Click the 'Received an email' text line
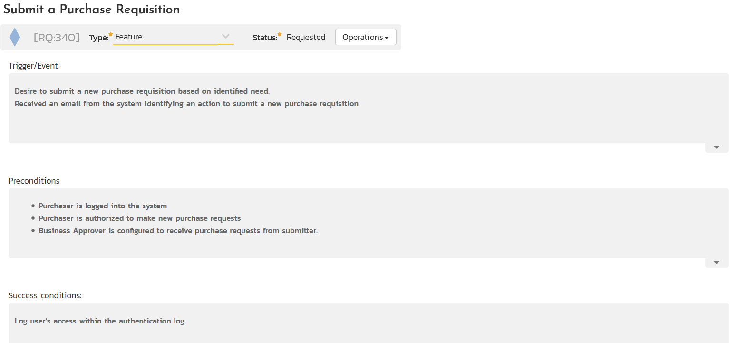Viewport: 737px width, 343px height. [186, 103]
